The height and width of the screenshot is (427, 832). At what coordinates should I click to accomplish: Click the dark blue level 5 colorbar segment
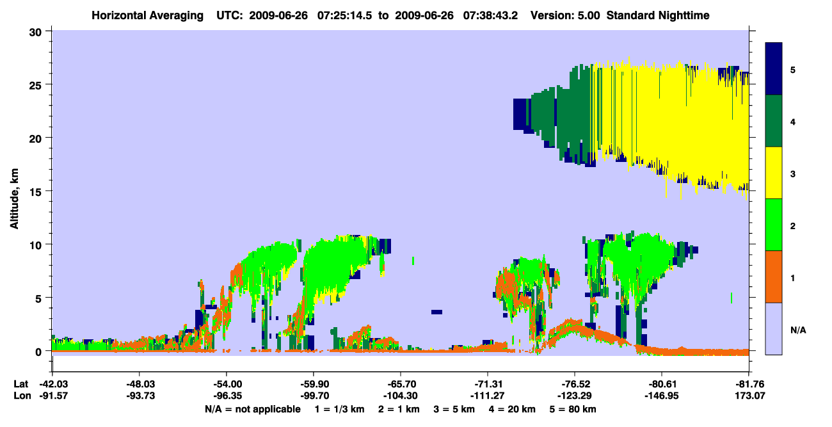pyautogui.click(x=774, y=68)
